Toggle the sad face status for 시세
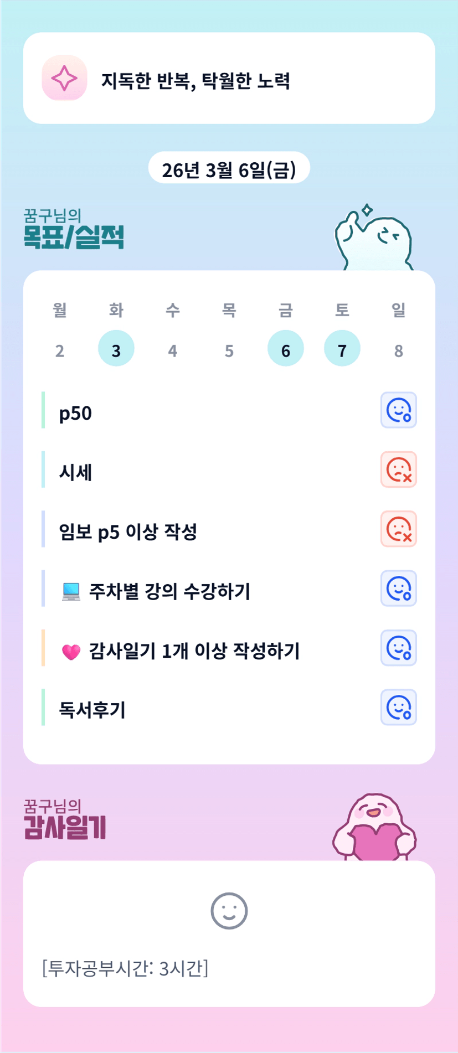Viewport: 458px width, 1053px height. [x=398, y=469]
